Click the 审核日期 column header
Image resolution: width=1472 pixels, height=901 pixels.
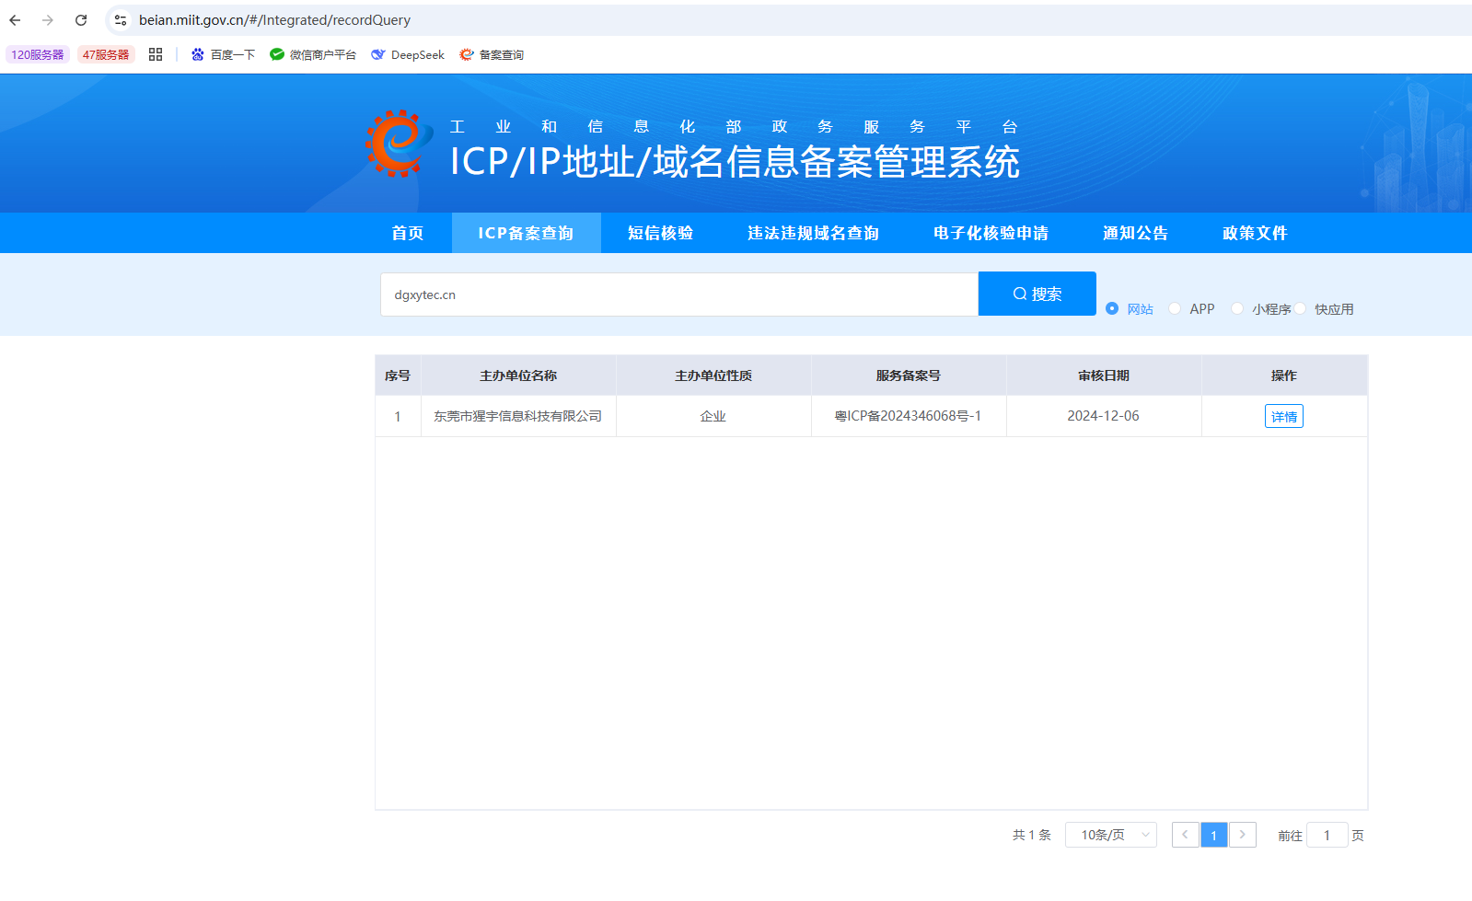pos(1104,375)
